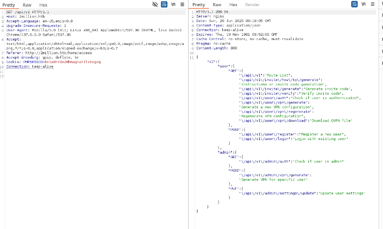The height and width of the screenshot is (229, 383).
Task: Click the 'Update user settings' value
Action: (x=342, y=193)
